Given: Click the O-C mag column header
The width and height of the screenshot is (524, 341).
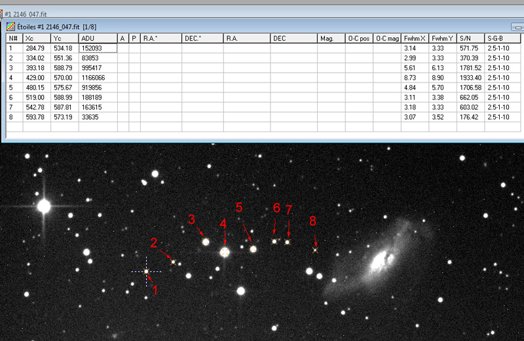Looking at the screenshot, I should (x=387, y=39).
